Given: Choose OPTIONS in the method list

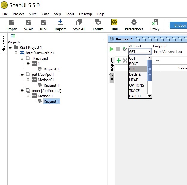Looking at the screenshot, I should click(138, 85).
